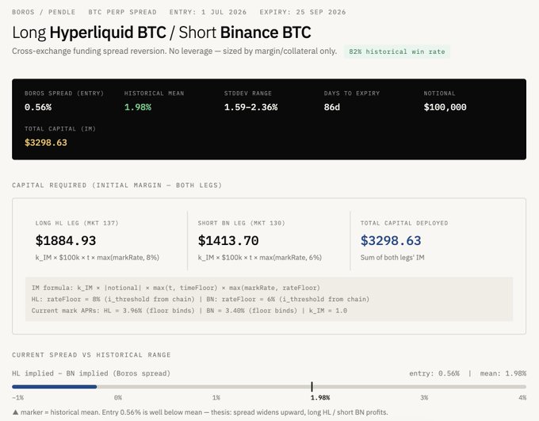This screenshot has height=421, width=539.
Task: Click the 0% axis label under the bar
Action: (118, 398)
